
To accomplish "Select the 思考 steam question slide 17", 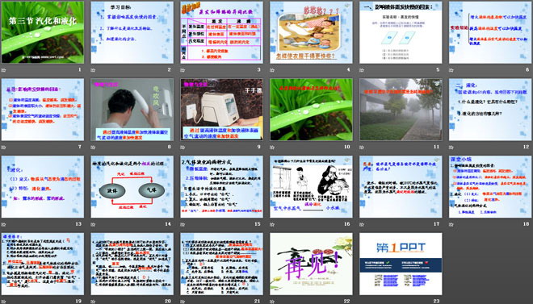I will coord(401,186).
